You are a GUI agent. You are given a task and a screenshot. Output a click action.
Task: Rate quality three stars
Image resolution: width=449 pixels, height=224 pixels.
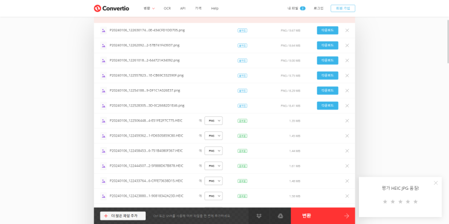400,201
